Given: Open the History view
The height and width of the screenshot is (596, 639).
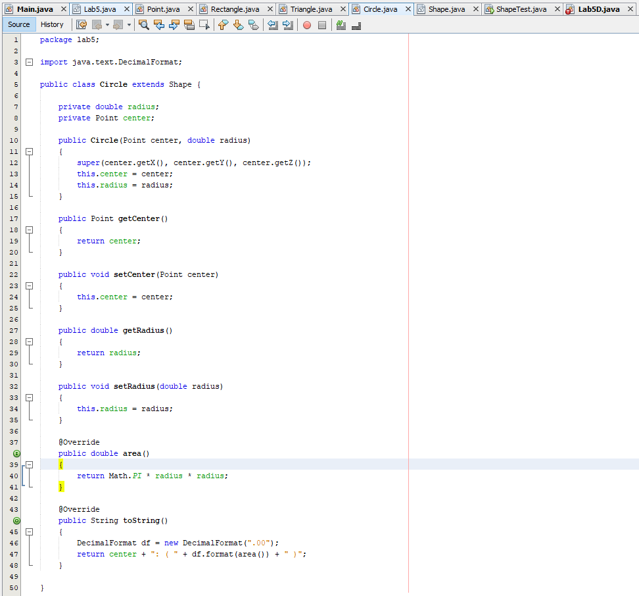Looking at the screenshot, I should [52, 24].
